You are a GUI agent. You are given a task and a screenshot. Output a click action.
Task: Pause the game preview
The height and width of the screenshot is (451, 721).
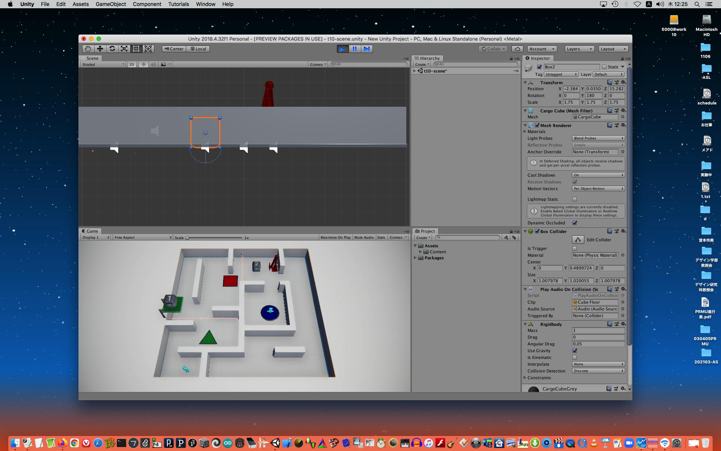(354, 49)
